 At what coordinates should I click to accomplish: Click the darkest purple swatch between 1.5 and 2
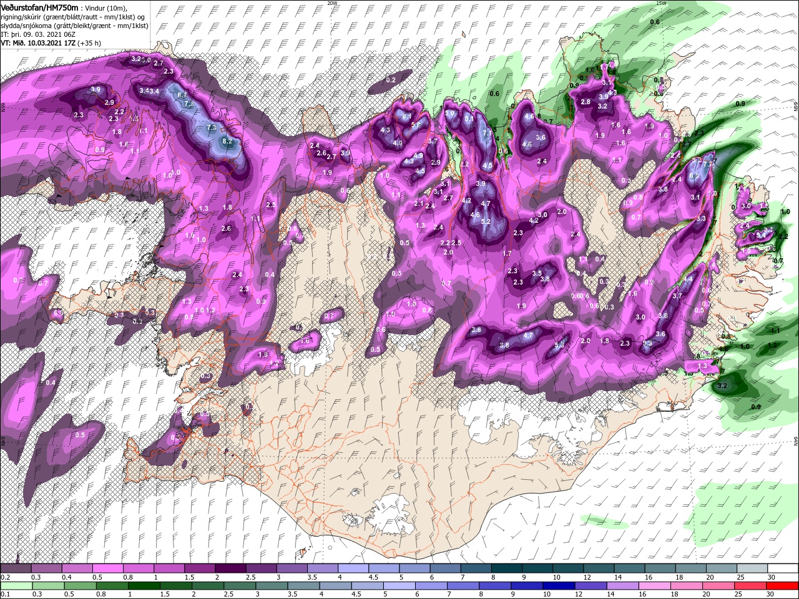point(230,568)
